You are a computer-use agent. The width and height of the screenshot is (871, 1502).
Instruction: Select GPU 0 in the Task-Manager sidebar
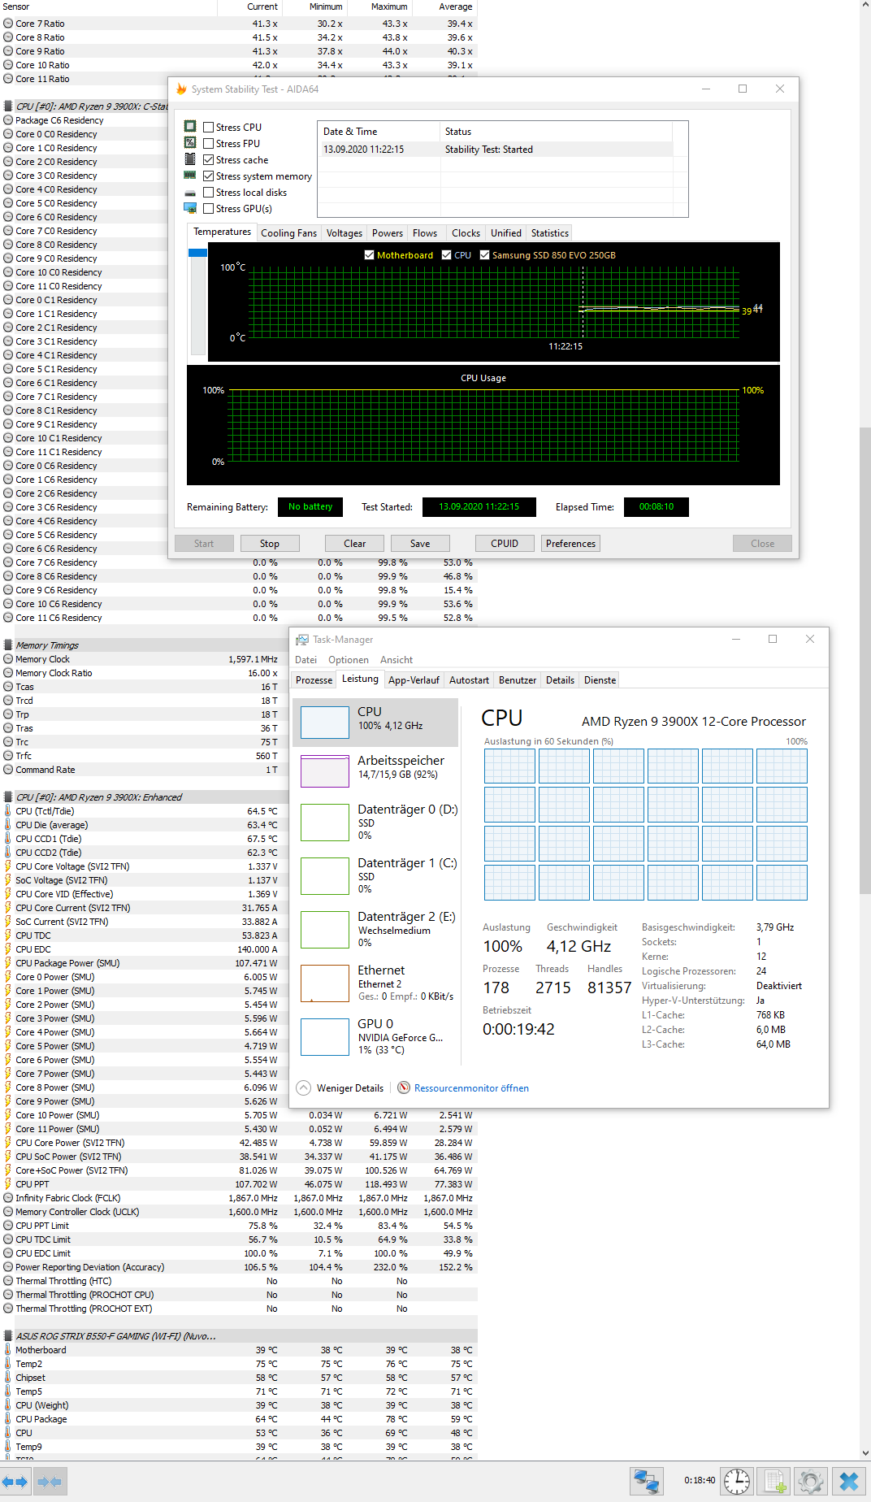tap(375, 1037)
